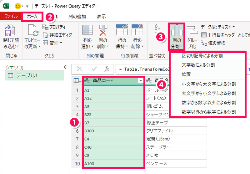This screenshot has width=250, height=174.
Task: Open the Quick Access Toolbar customize arrow
Action: point(27,6)
